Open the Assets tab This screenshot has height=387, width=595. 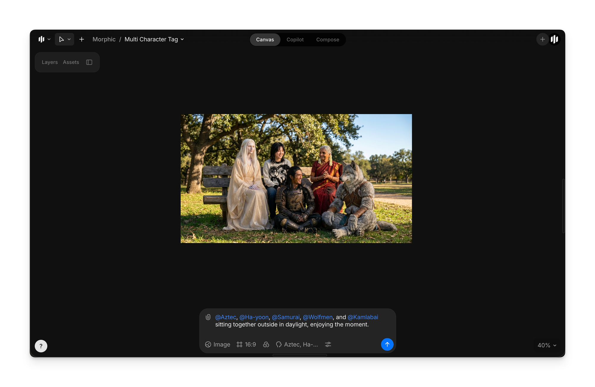tap(71, 62)
